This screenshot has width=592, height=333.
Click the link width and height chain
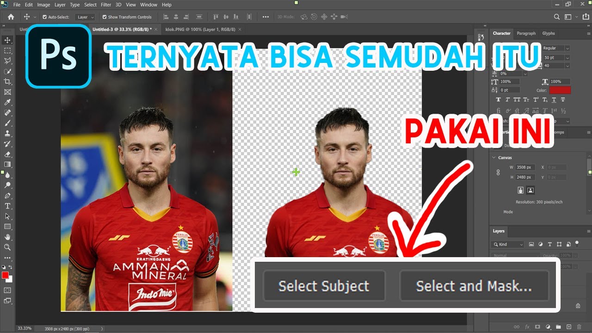tap(498, 172)
